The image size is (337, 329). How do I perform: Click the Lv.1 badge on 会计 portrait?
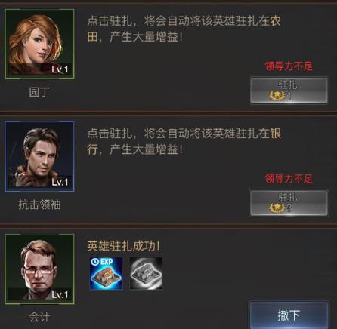pos(60,294)
